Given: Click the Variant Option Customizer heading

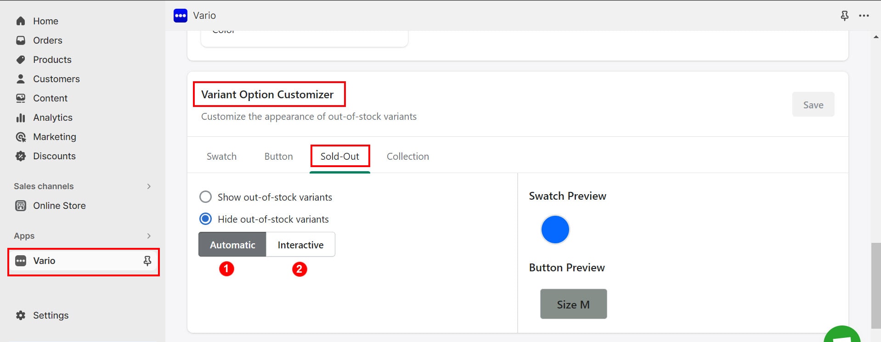Looking at the screenshot, I should click(x=267, y=95).
